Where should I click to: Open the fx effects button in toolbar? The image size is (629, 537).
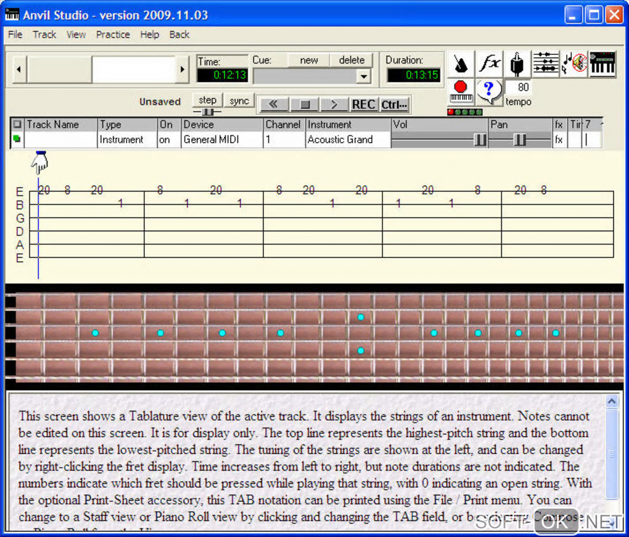coord(489,64)
